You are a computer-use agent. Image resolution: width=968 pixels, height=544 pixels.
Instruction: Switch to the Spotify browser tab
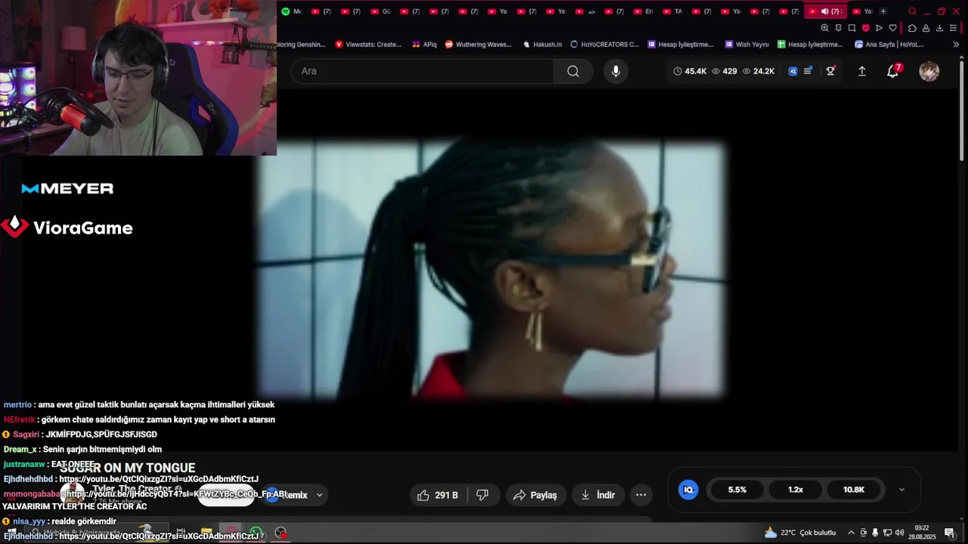pyautogui.click(x=291, y=11)
